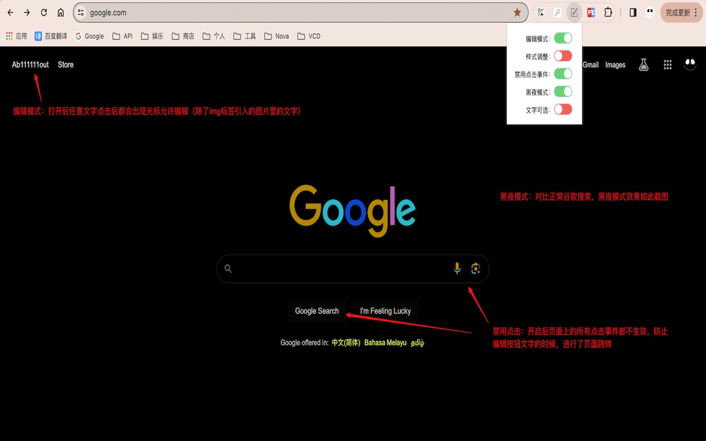Turn on the 文字可选 toggle

click(563, 109)
